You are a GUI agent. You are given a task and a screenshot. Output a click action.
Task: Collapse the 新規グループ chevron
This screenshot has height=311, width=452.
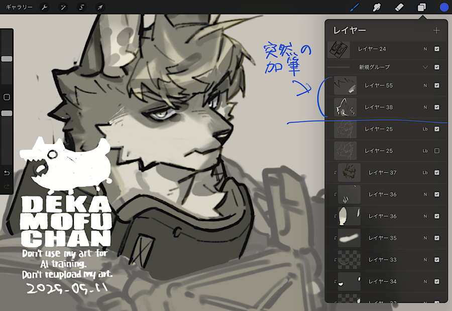pos(425,67)
